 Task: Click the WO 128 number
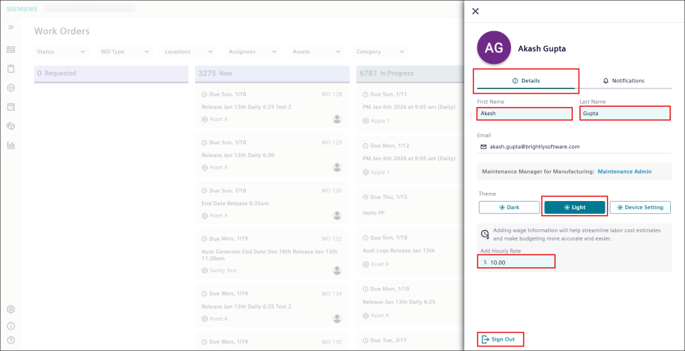(332, 94)
